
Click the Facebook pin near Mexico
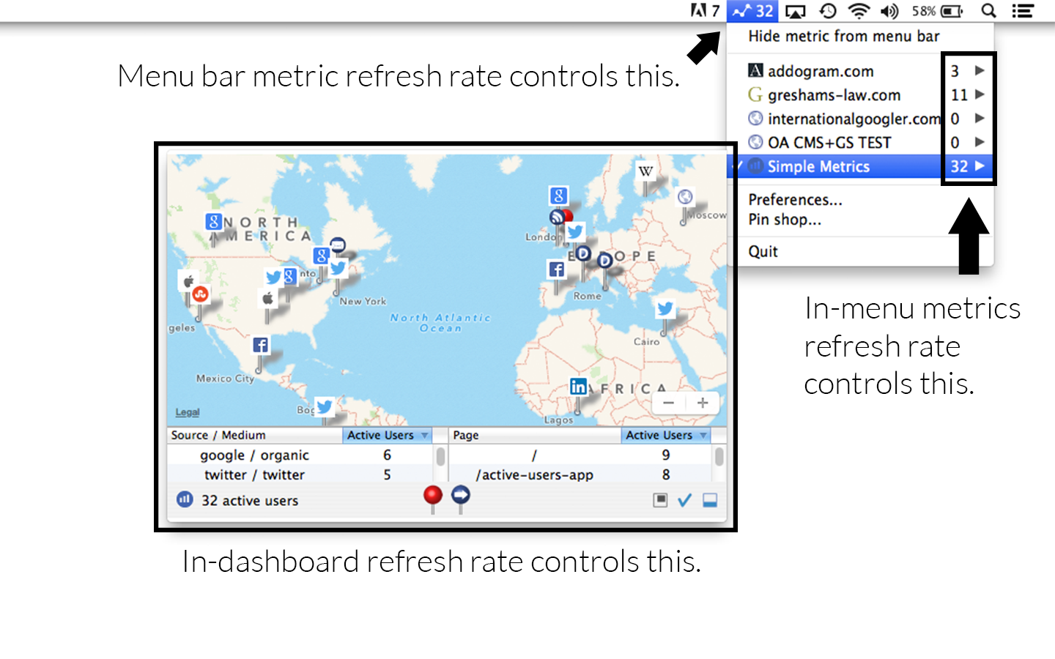260,345
